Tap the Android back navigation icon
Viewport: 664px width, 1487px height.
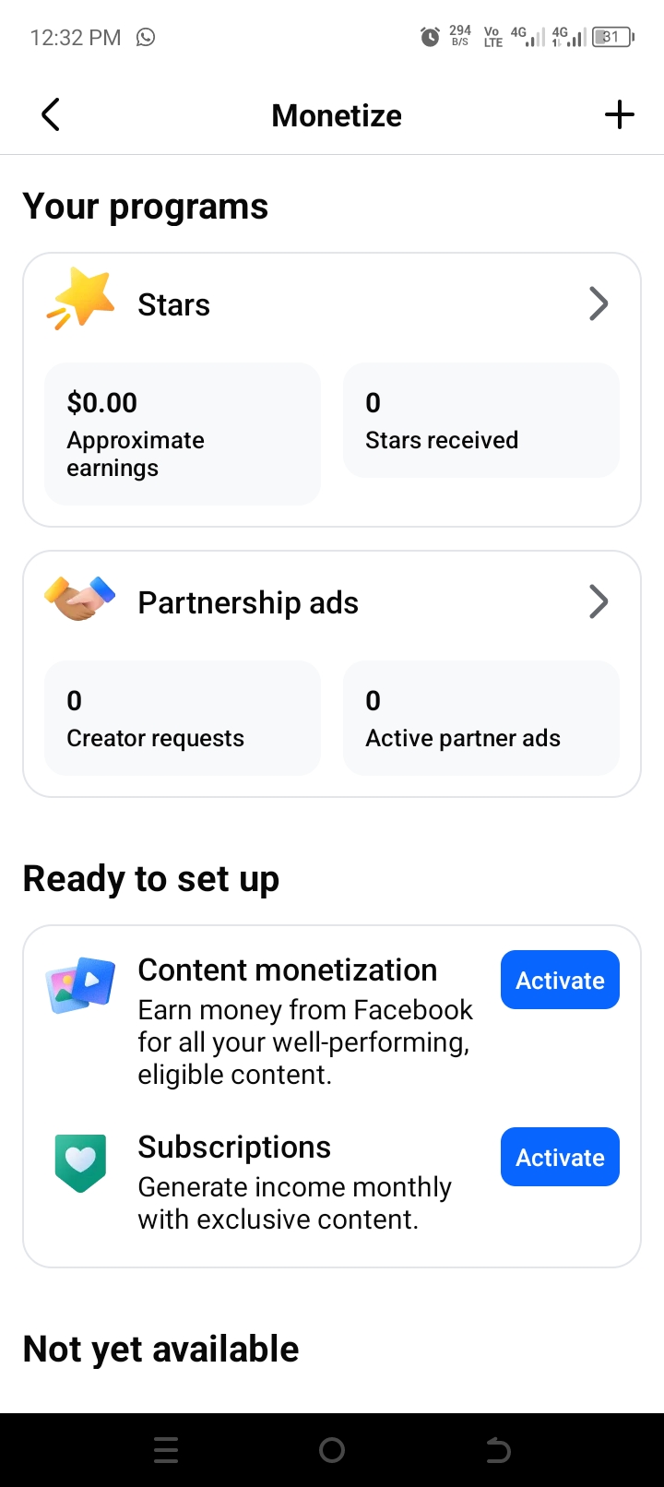[498, 1450]
